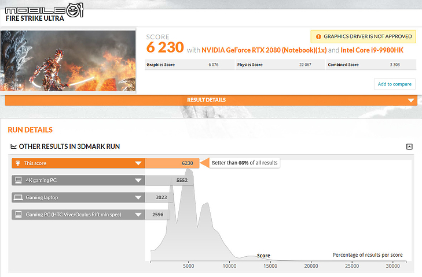Viewport: 422px width, 277px height.
Task: Click the Graphics Score value 6 076
Action: 214,65
